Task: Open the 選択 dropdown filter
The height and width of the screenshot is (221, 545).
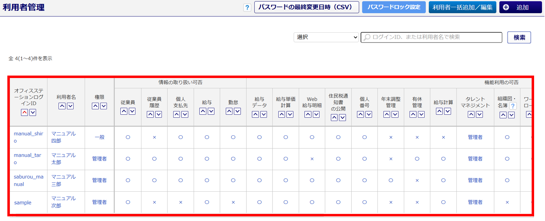Action: coord(326,37)
